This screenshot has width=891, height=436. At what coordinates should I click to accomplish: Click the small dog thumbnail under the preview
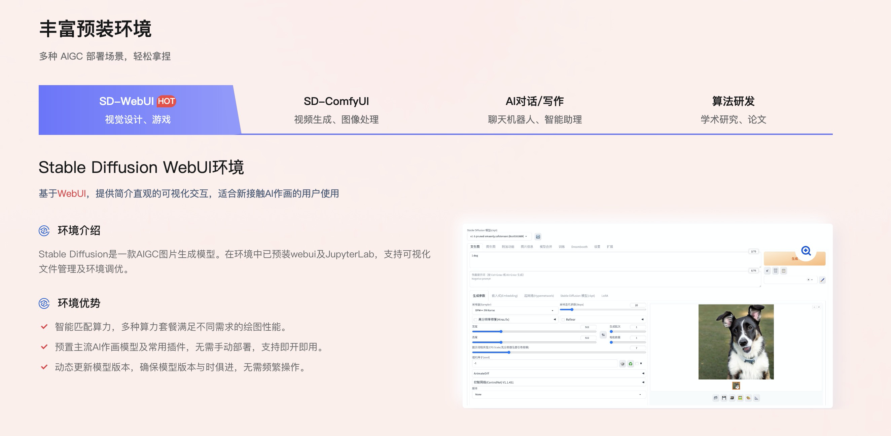coord(736,386)
